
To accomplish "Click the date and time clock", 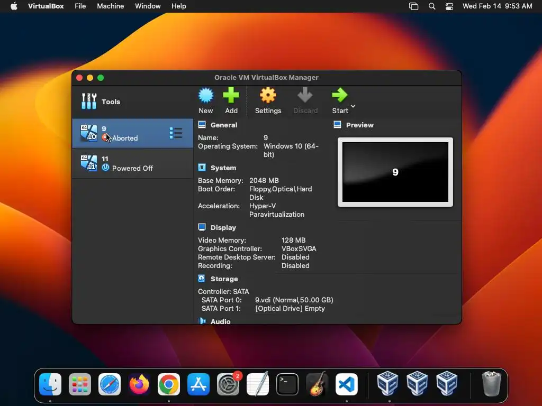I will (x=497, y=6).
